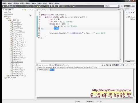
Task: Click the 'public class Sum_While' line
Action: pyautogui.click(x=54, y=15)
